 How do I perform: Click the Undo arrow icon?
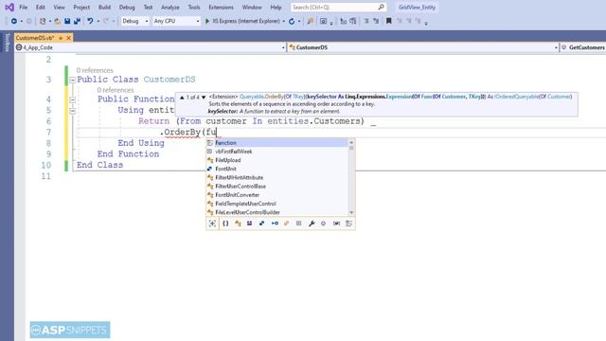coord(90,21)
